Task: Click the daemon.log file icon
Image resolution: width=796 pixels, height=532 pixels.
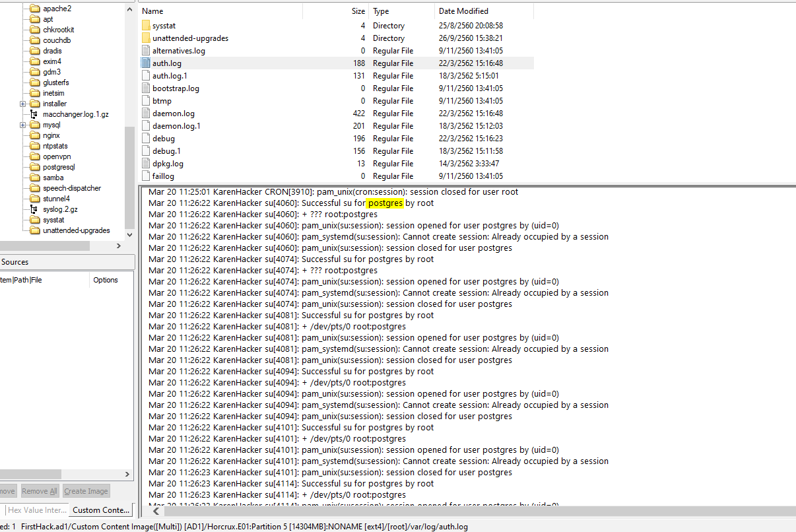Action: [147, 113]
